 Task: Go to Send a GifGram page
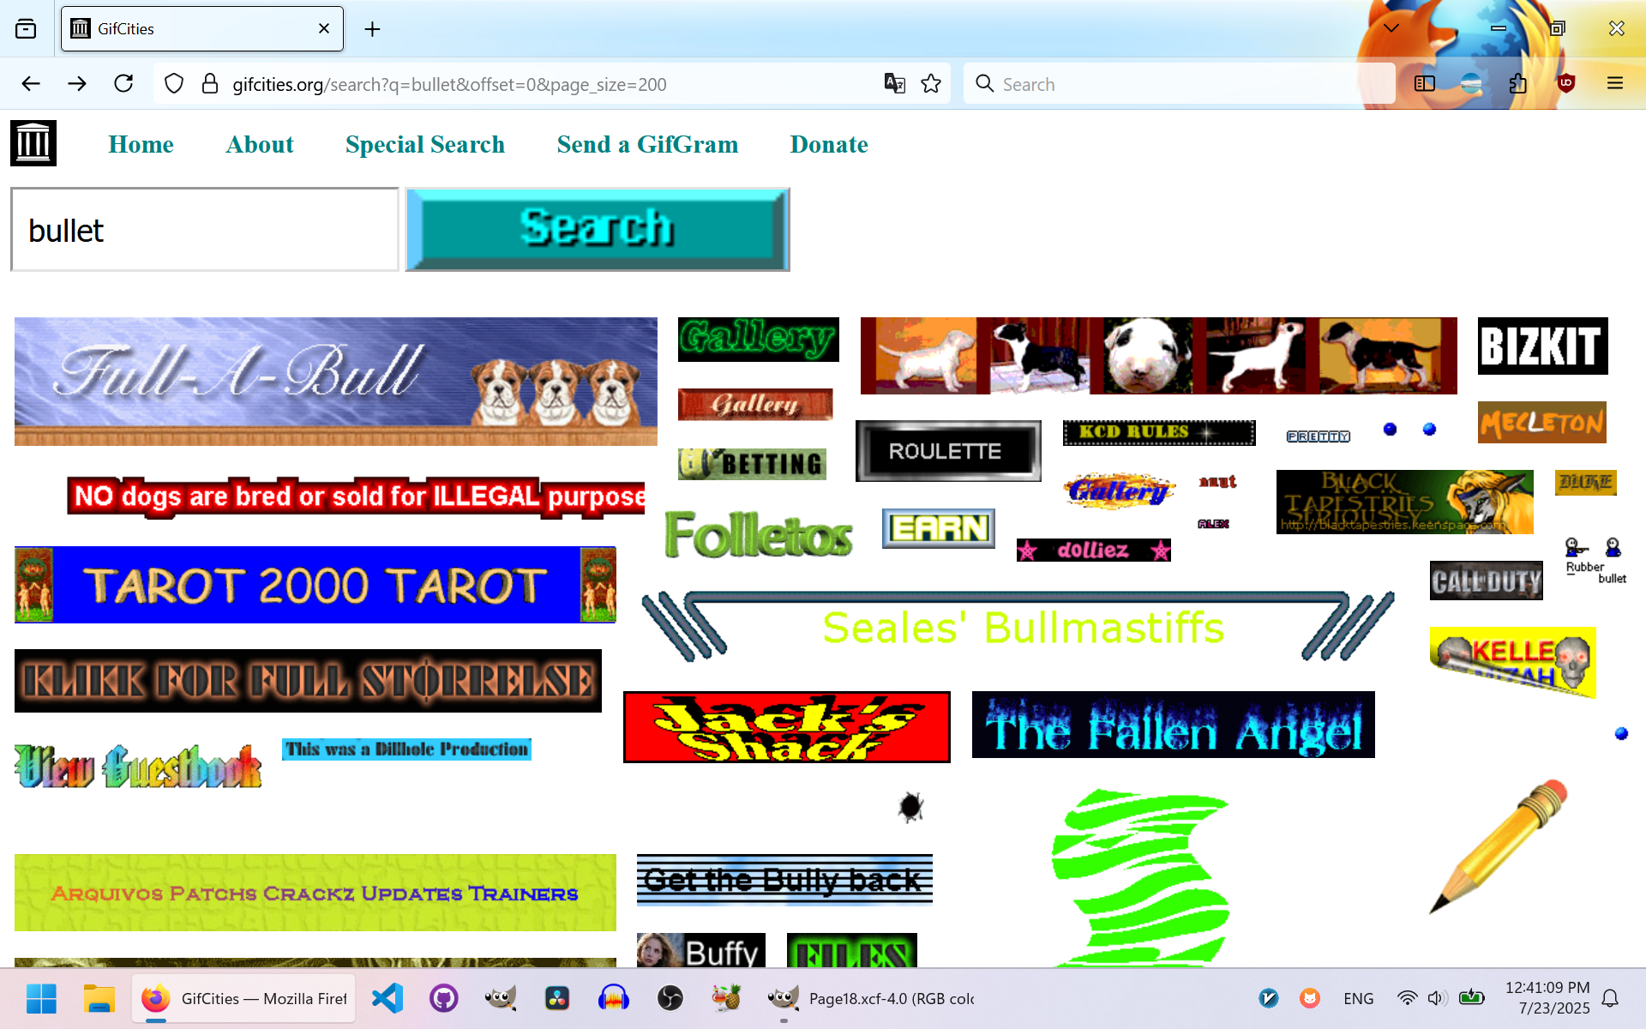(647, 144)
